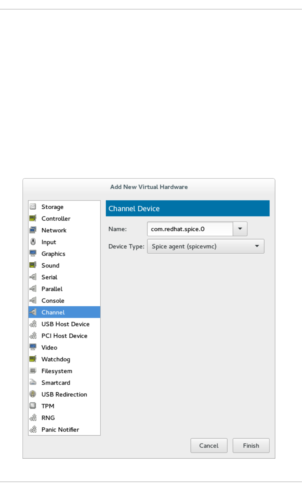Select the Panic Notifier label

[60, 429]
